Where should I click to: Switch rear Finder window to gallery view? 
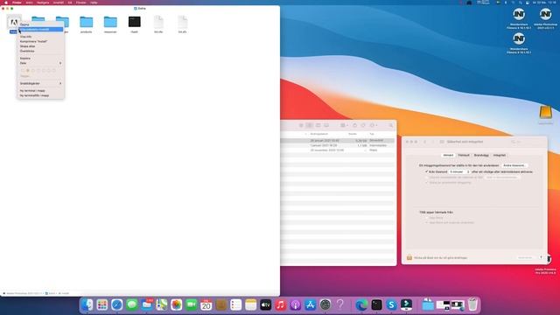326,125
